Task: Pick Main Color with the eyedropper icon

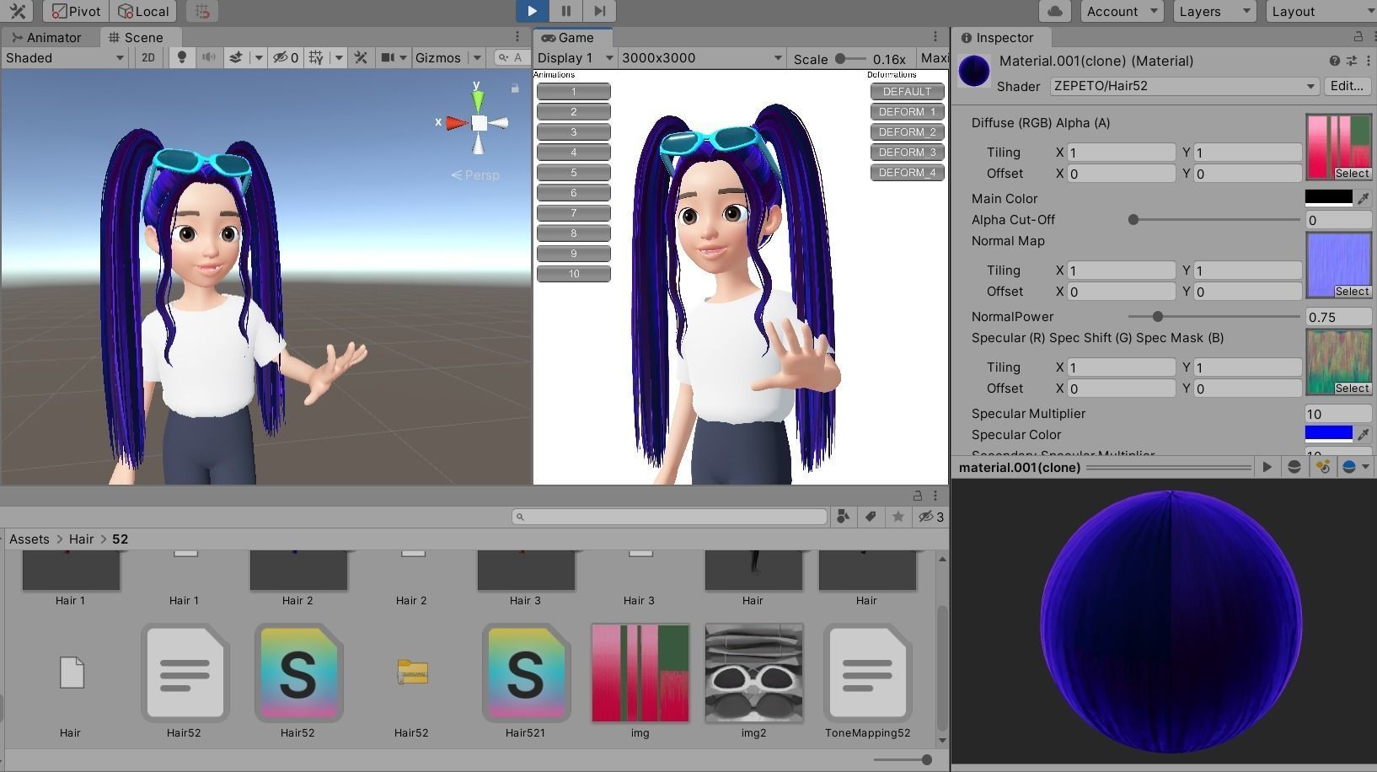Action: (x=1363, y=198)
